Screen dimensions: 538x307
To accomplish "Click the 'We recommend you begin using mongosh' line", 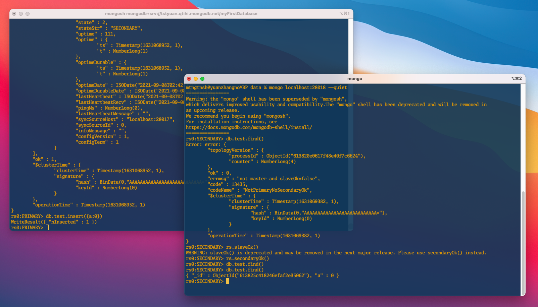I will pyautogui.click(x=238, y=116).
